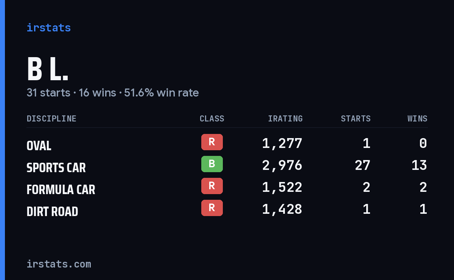Viewport: 454px width, 280px height.
Task: Click the Sports Car iRating value 2,976
Action: click(x=282, y=165)
